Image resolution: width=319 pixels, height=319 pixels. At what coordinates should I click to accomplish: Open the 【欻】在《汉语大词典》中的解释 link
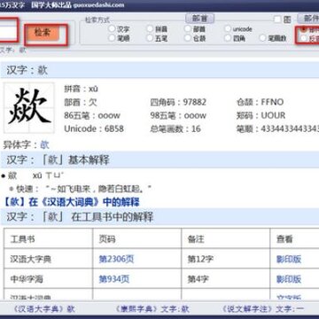(71, 202)
